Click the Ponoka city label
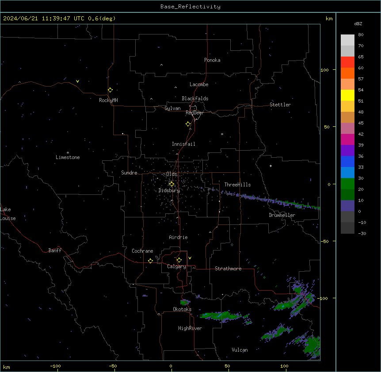The height and width of the screenshot is (372, 381). coord(212,60)
